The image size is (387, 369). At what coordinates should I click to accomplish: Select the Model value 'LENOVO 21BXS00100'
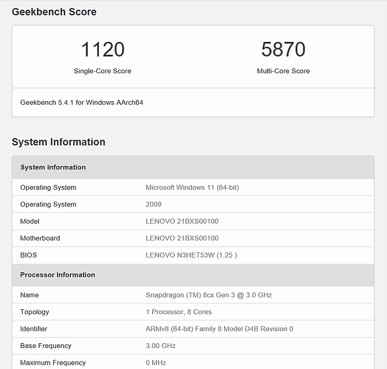182,221
